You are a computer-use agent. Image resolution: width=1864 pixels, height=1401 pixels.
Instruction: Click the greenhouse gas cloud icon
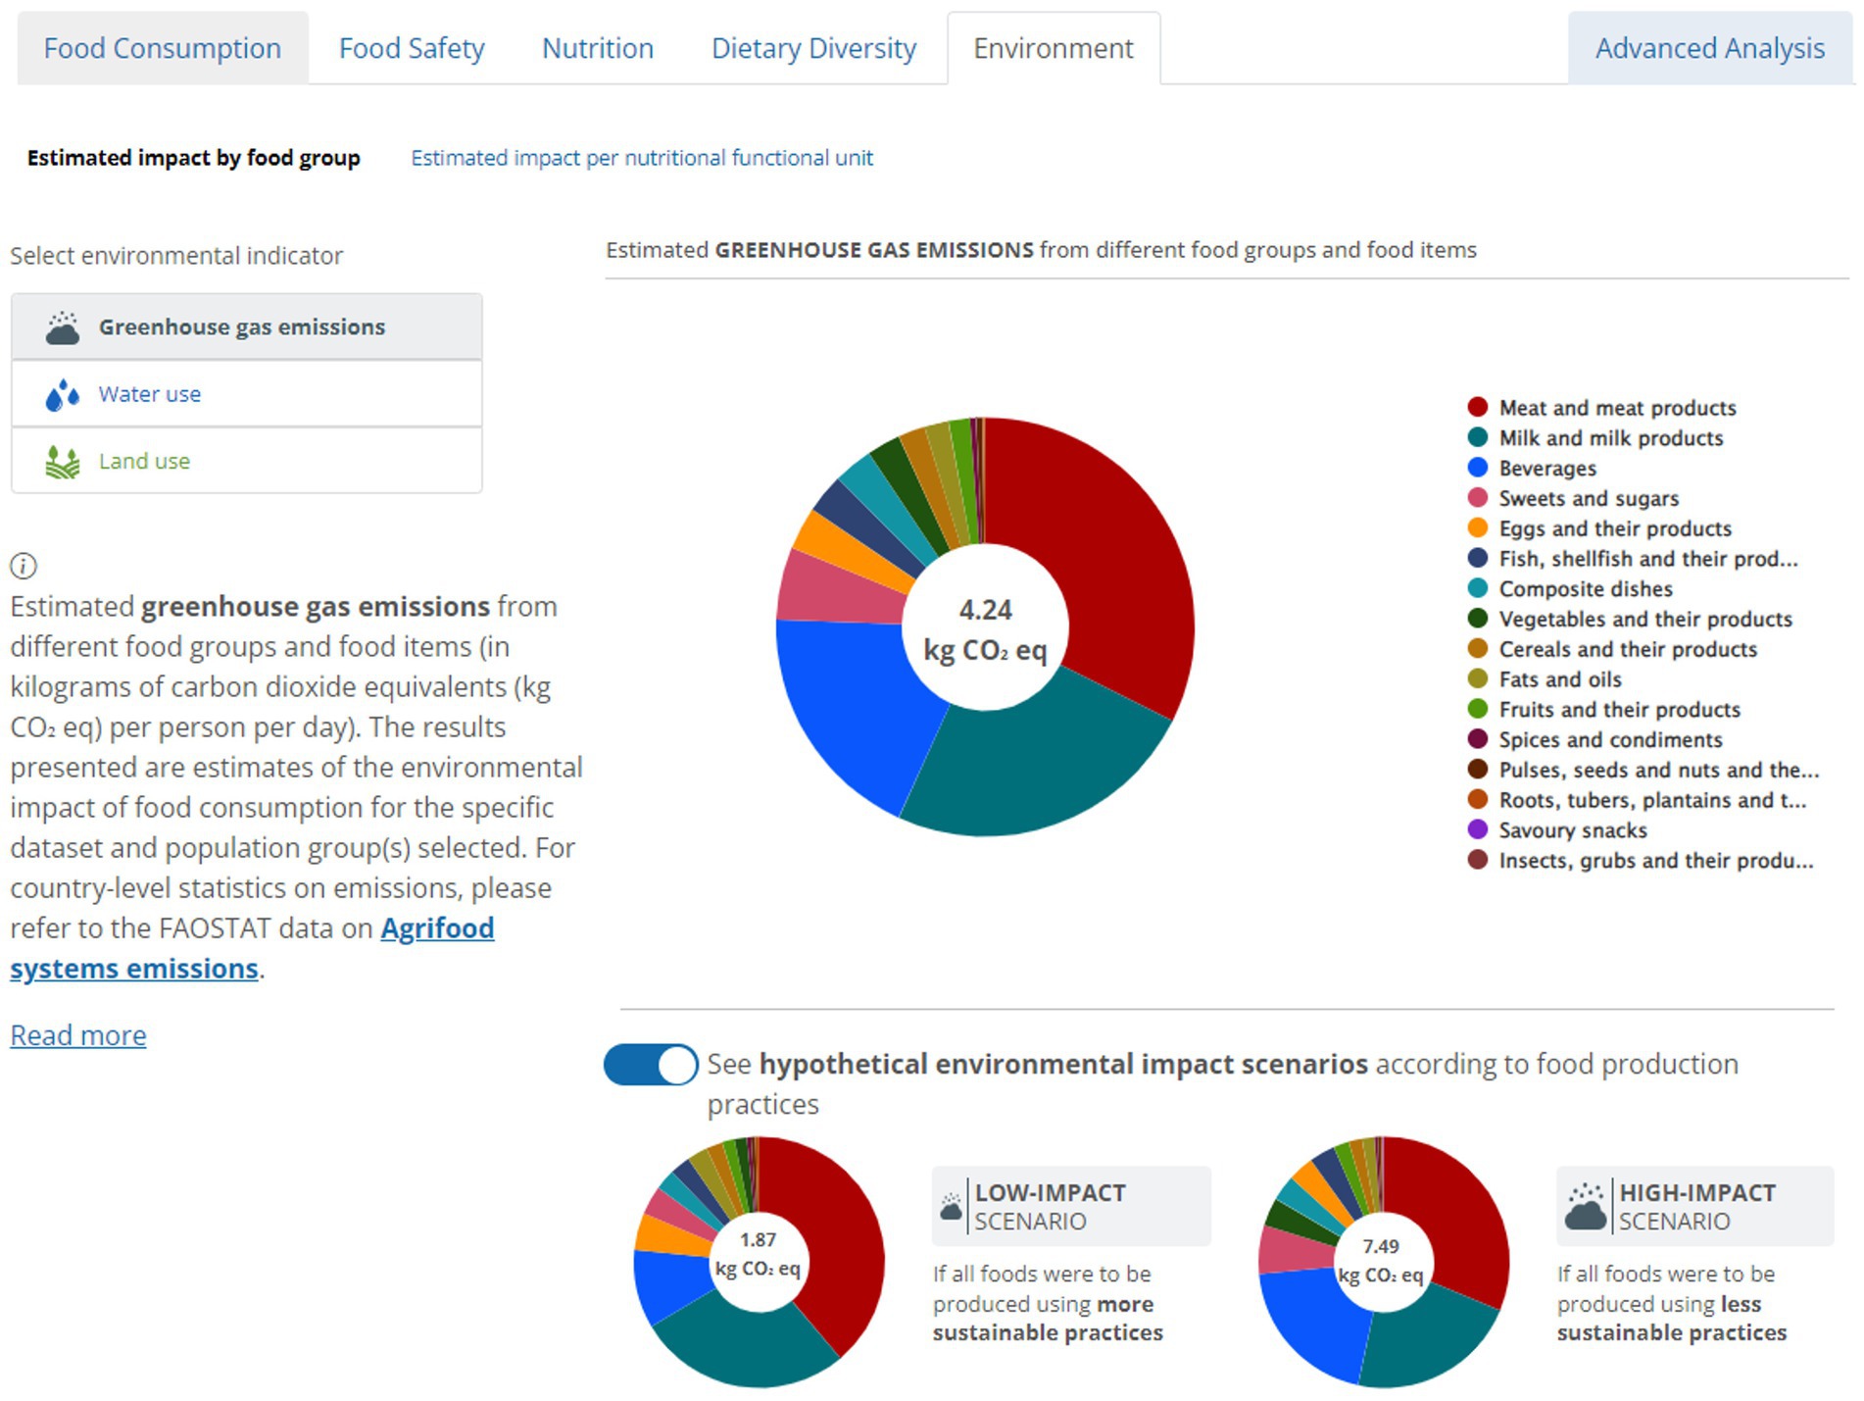click(63, 327)
